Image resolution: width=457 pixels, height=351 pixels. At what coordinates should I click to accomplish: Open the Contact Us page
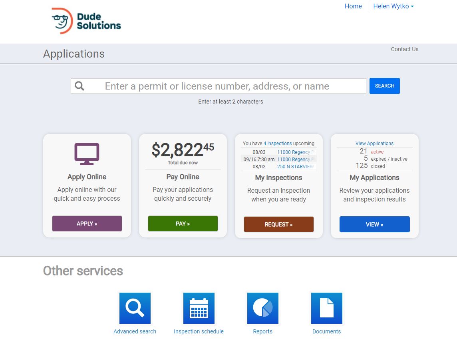[x=404, y=49]
